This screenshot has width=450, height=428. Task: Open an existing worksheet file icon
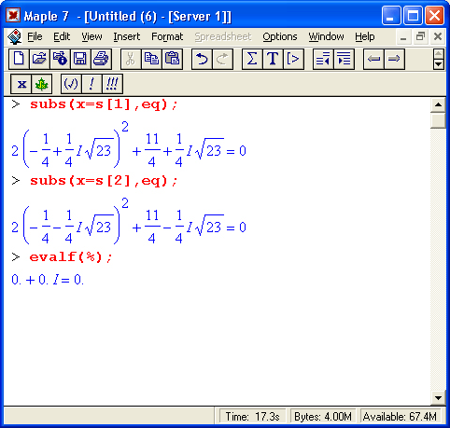click(x=39, y=59)
